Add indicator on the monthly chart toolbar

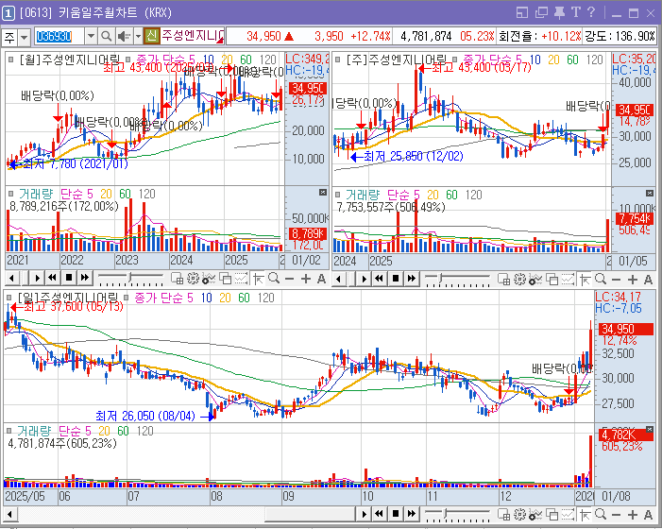coord(209,279)
